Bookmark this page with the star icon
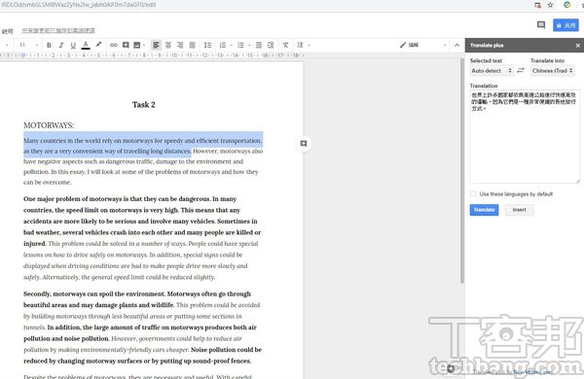584x379 pixels. [550, 5]
